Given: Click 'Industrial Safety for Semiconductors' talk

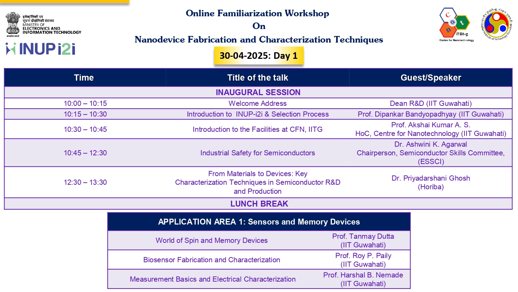Looking at the screenshot, I should [x=258, y=153].
